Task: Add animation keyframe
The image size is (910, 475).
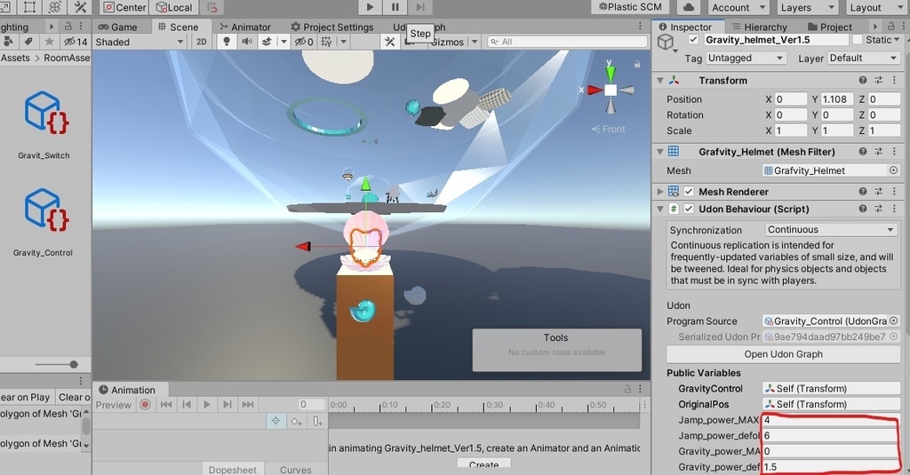Action: coord(296,421)
